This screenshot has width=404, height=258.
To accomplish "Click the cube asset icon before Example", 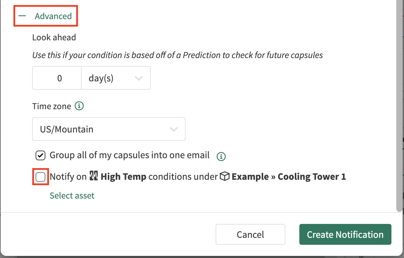I will [x=226, y=176].
